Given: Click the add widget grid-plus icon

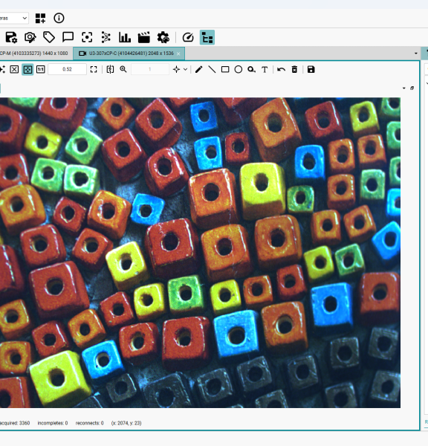Looking at the screenshot, I should tap(40, 18).
